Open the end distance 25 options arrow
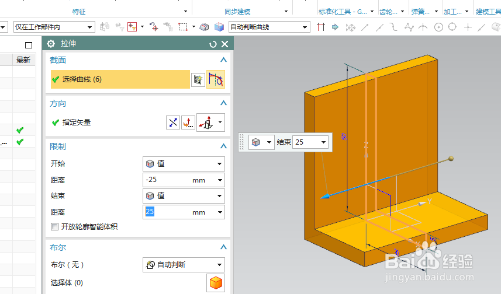 tap(220, 212)
